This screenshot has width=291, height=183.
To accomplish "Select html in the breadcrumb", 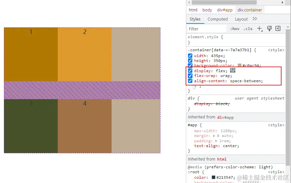I will (x=193, y=10).
